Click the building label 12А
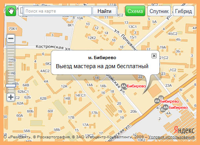Screen dimensions: 200x145 pyautogui.click(x=64, y=86)
